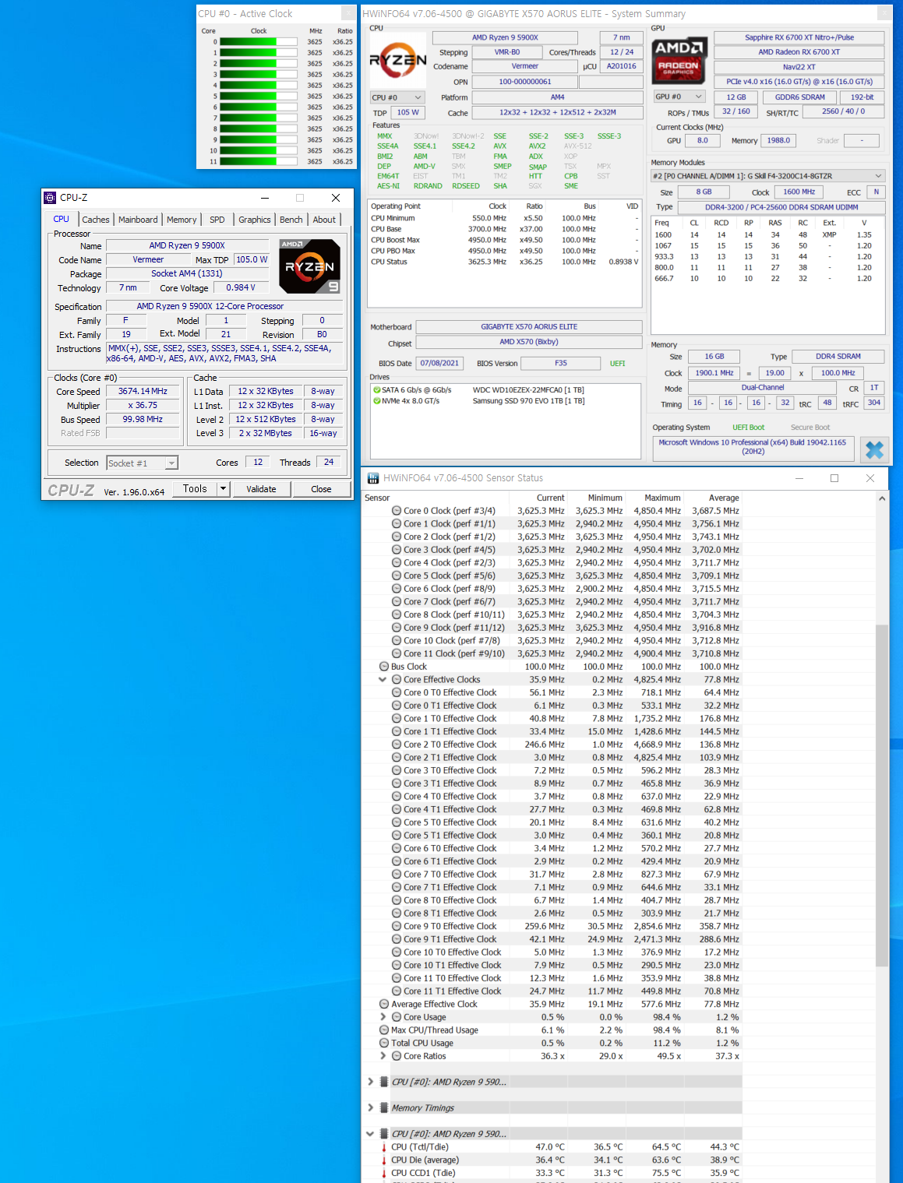This screenshot has width=903, height=1183.
Task: Click the blue X close icon in System Summary
Action: (x=874, y=449)
